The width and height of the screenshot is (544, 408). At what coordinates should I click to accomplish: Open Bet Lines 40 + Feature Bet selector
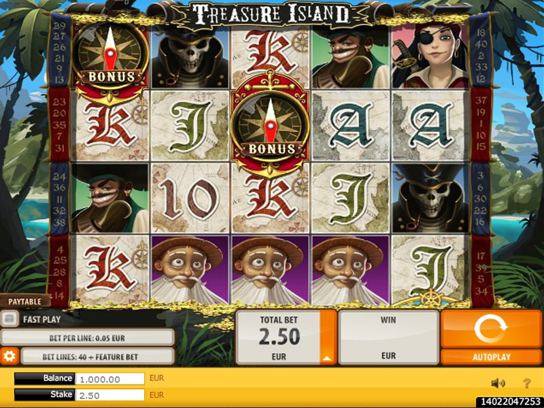(97, 356)
